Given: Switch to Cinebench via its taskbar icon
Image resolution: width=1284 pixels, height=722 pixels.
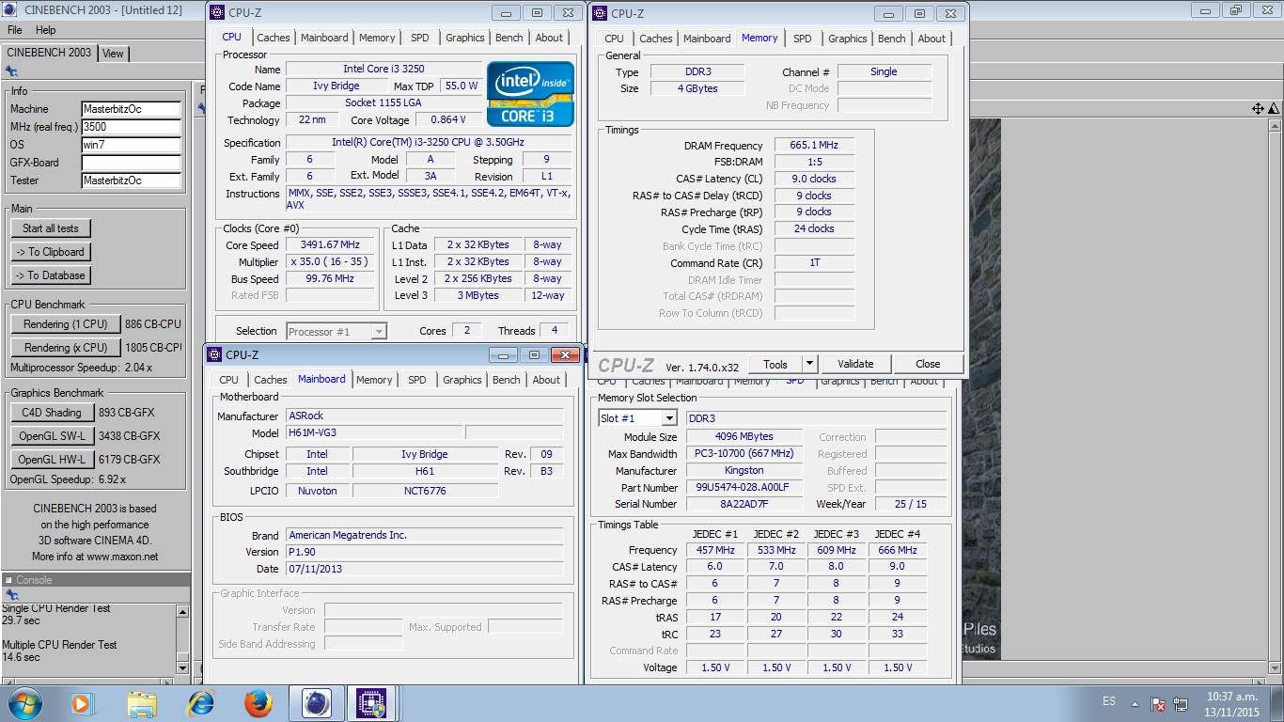Looking at the screenshot, I should tap(317, 702).
